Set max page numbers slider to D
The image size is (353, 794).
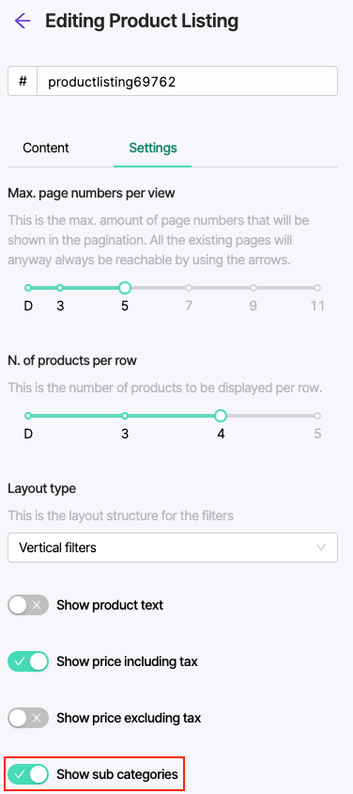pyautogui.click(x=28, y=288)
